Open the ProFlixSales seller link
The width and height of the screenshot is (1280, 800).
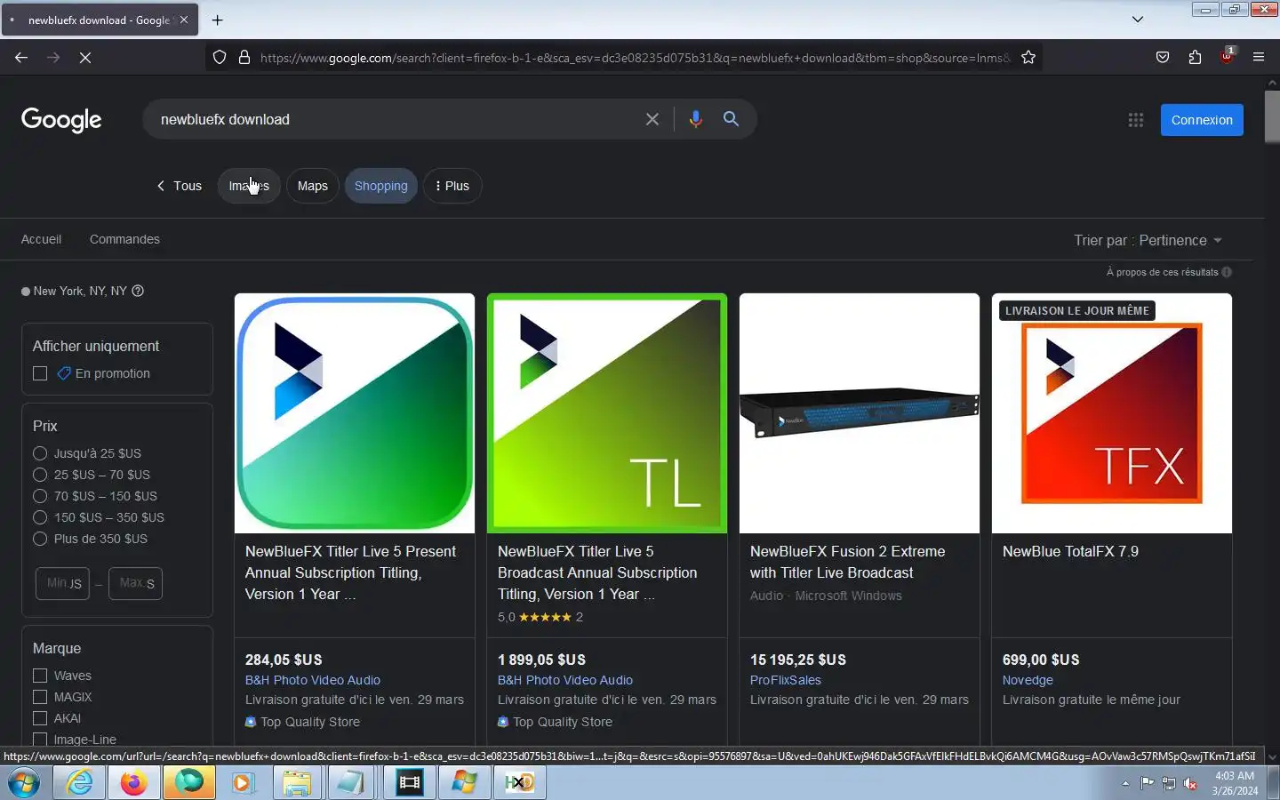(786, 680)
